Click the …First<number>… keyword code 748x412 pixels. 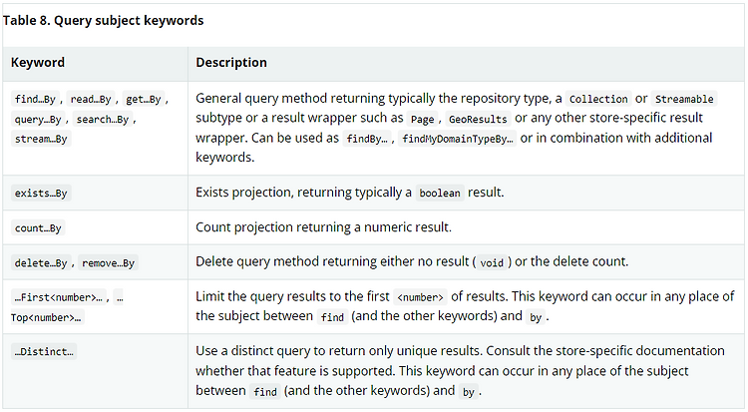[x=58, y=297]
